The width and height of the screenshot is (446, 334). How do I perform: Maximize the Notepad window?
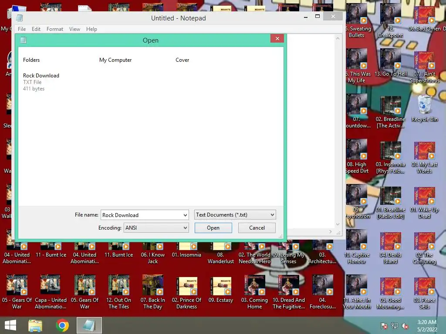(318, 17)
